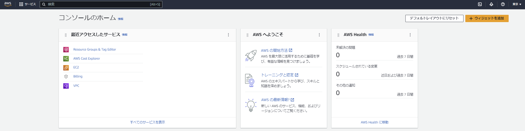Click AWS Health に移動 link
The image size is (525, 131).
tap(374, 122)
